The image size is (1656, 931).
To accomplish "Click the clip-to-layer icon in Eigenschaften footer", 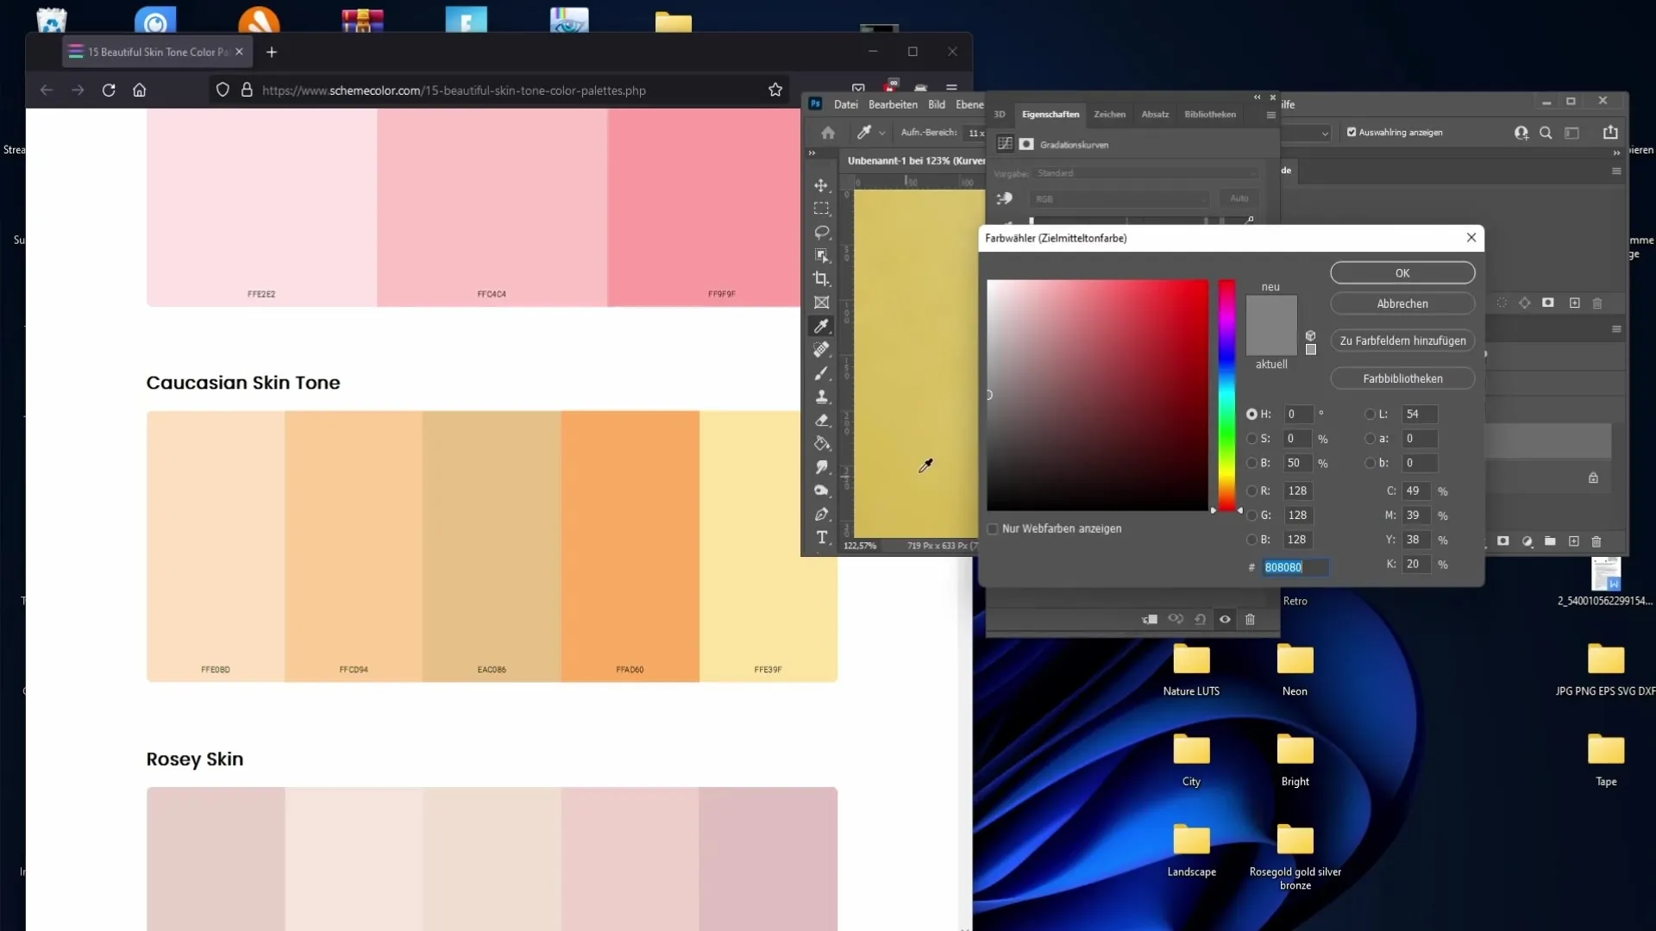I will 1150,619.
